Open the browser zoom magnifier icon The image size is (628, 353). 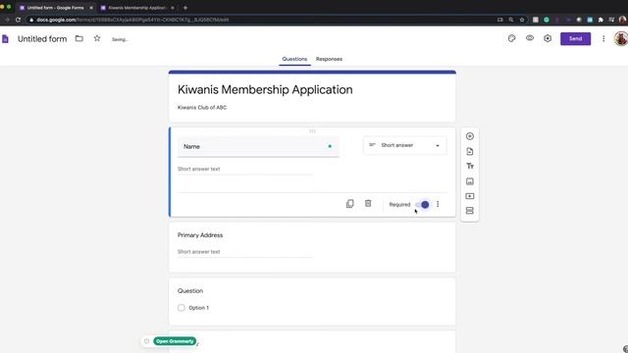tap(511, 20)
